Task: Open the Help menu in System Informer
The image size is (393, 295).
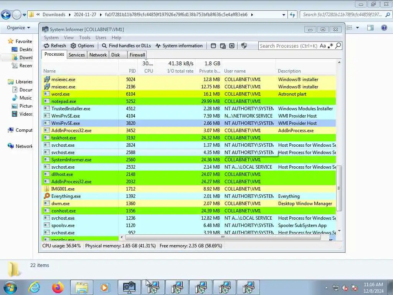Action: [116, 38]
